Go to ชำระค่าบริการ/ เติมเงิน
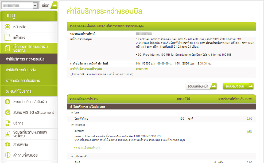Screen dimensions: 264x163 click(x=29, y=102)
